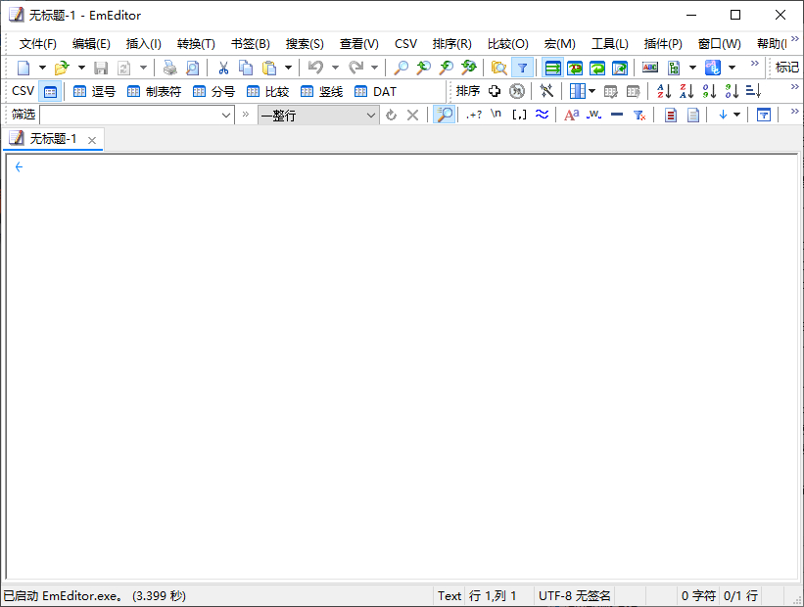Click the filter-with-red-x icon

tap(639, 115)
